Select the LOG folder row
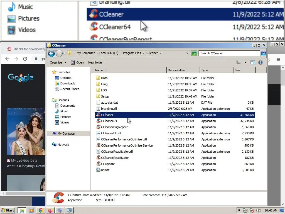Screen dimensions: 285x214 pos(175,90)
